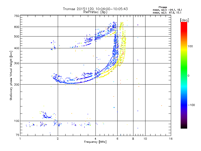Click the 'Frequency [MHz]' axis label
Image resolution: width=201 pixels, height=151 pixels.
pyautogui.click(x=95, y=142)
